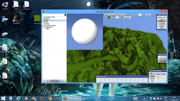Select the circle brush shape
Image resolution: width=180 pixels, height=101 pixels.
click(x=151, y=74)
